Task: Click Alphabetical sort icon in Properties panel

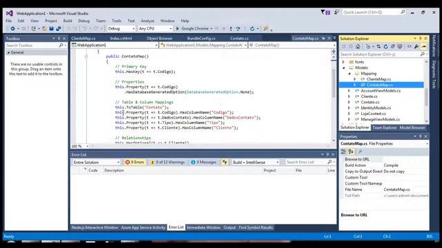Action: [x=351, y=152]
